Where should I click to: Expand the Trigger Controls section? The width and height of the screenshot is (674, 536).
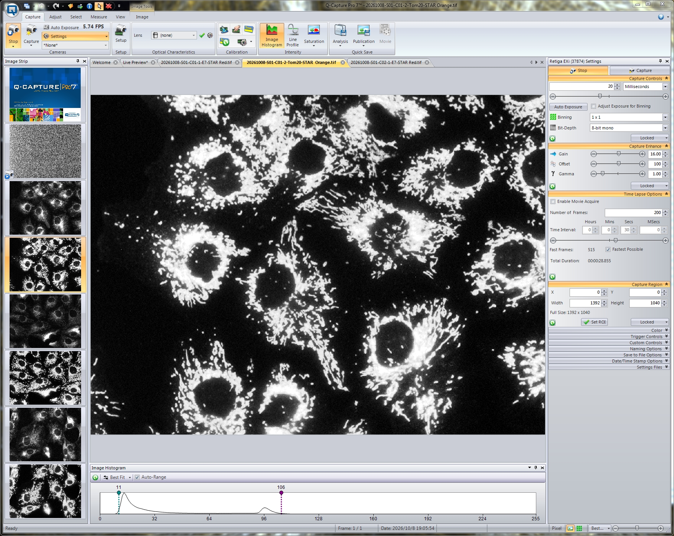pos(609,337)
